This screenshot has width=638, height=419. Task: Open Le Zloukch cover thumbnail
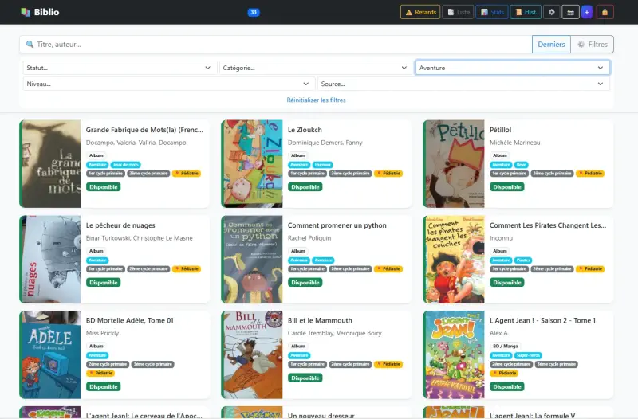(253, 164)
